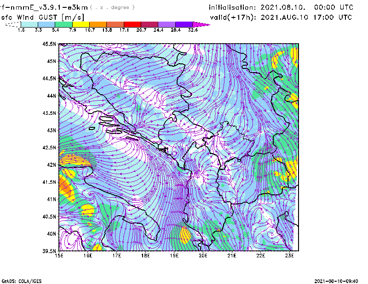Image resolution: width=368 pixels, height=284 pixels.
Task: Select the yellow legend color cell
Action: pyautogui.click(x=81, y=24)
